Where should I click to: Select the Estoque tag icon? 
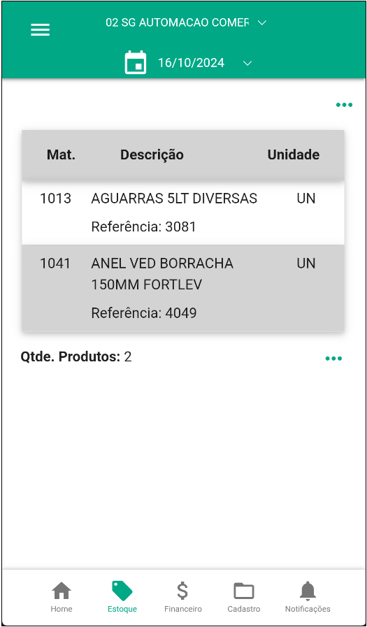[x=122, y=591]
